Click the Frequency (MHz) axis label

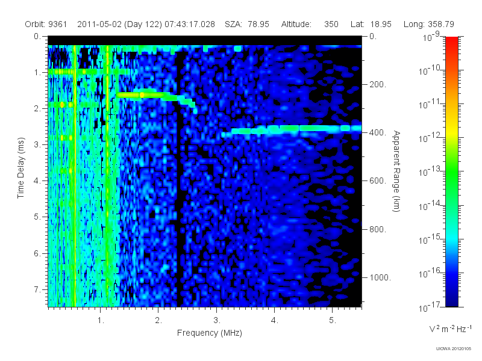point(210,333)
